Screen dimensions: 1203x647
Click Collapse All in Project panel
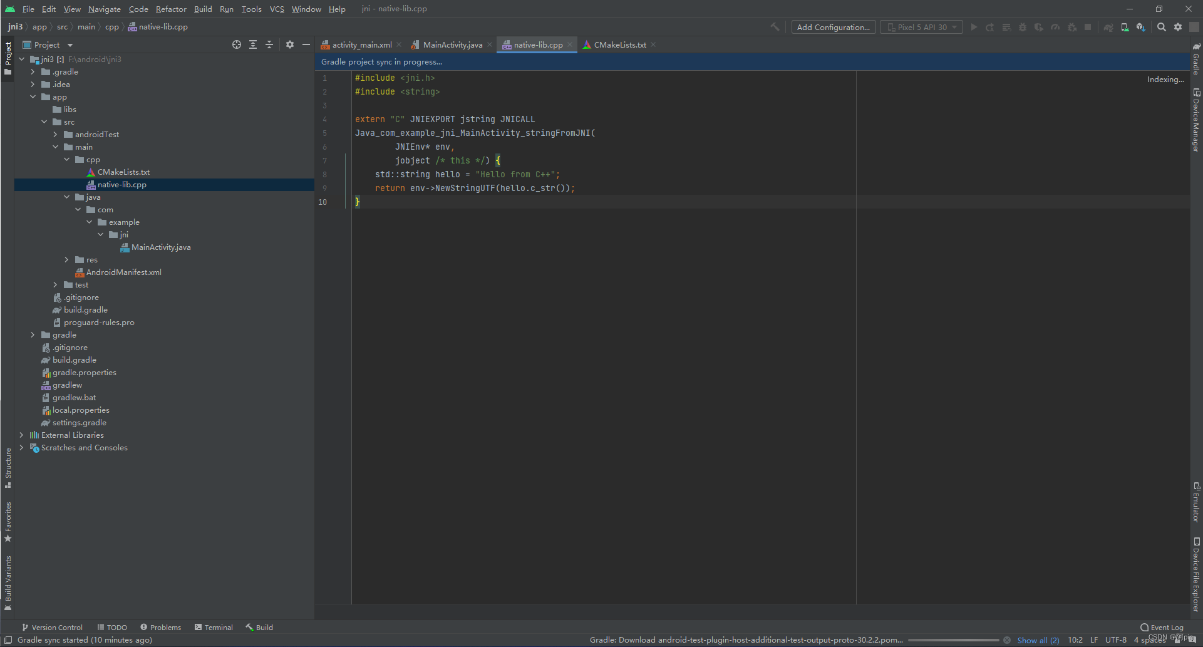point(269,44)
